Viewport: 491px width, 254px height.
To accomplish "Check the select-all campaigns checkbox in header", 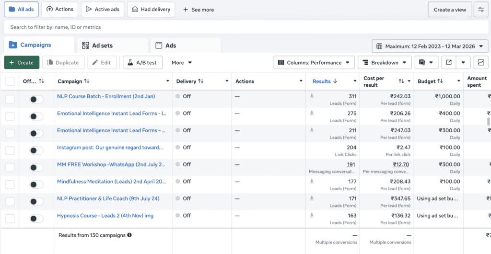I will coord(10,81).
